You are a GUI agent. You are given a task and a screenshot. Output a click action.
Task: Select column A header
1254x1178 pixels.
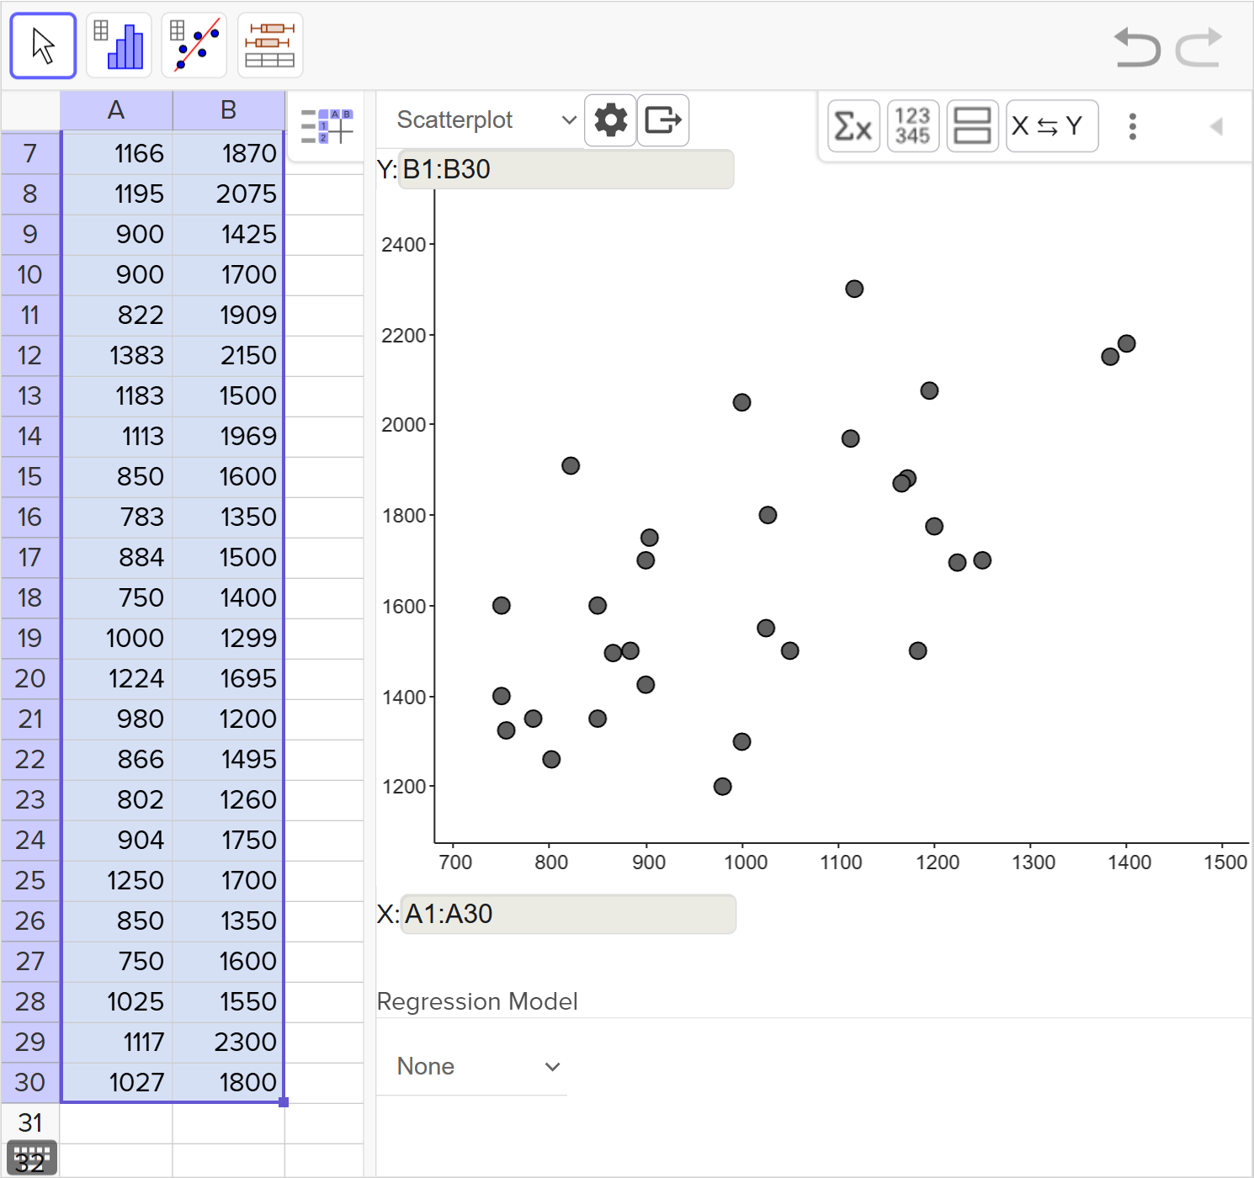pos(116,110)
